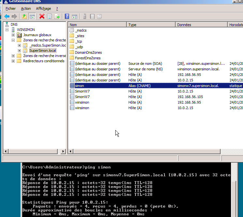Click simonw7.supersimon.local. data cell
The height and width of the screenshot is (217, 243).
[198, 86]
